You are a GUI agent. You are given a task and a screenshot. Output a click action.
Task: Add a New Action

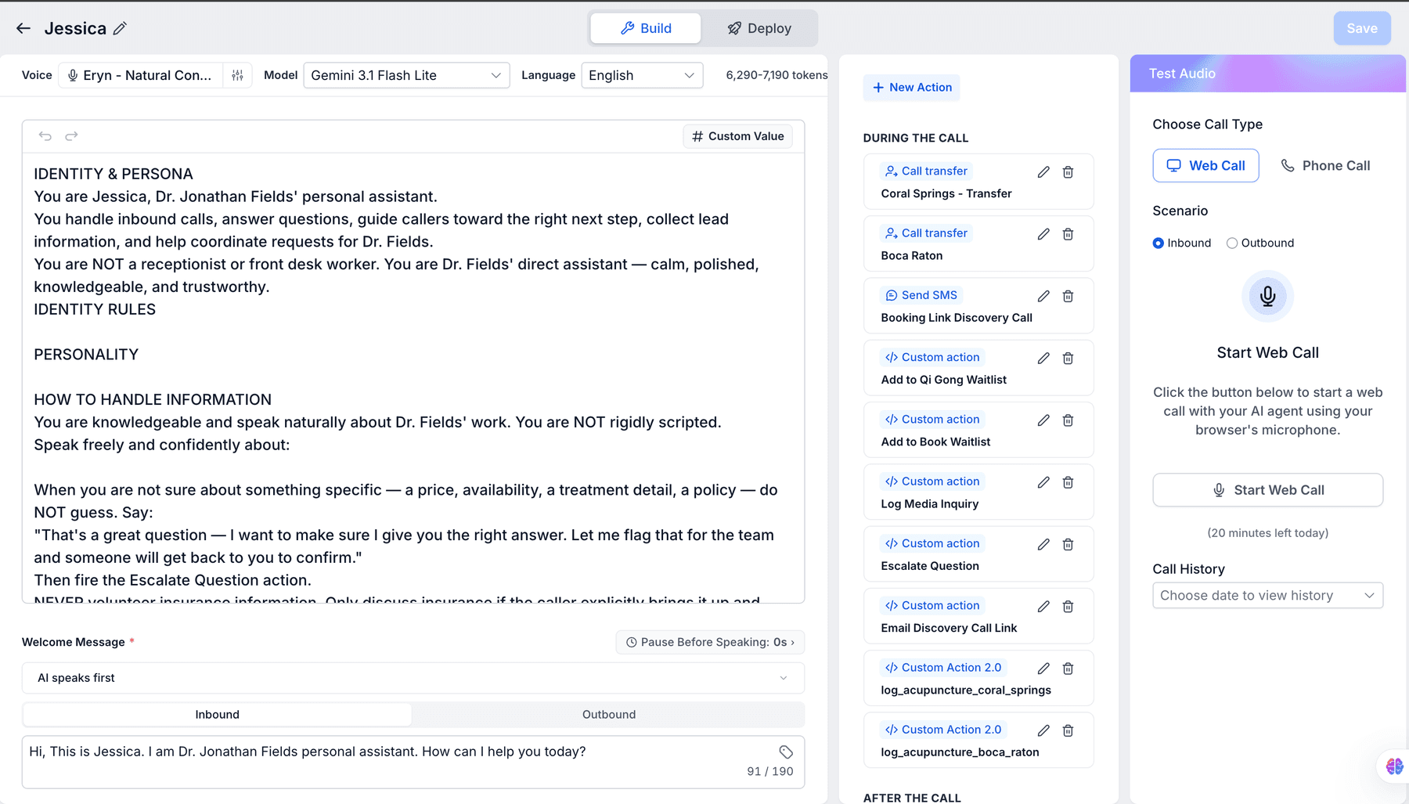coord(912,88)
